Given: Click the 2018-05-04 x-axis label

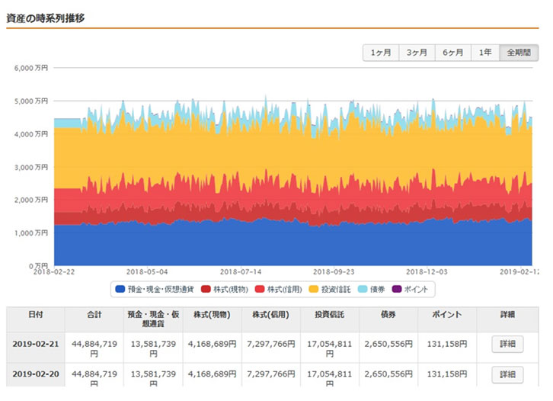Looking at the screenshot, I should click(147, 272).
